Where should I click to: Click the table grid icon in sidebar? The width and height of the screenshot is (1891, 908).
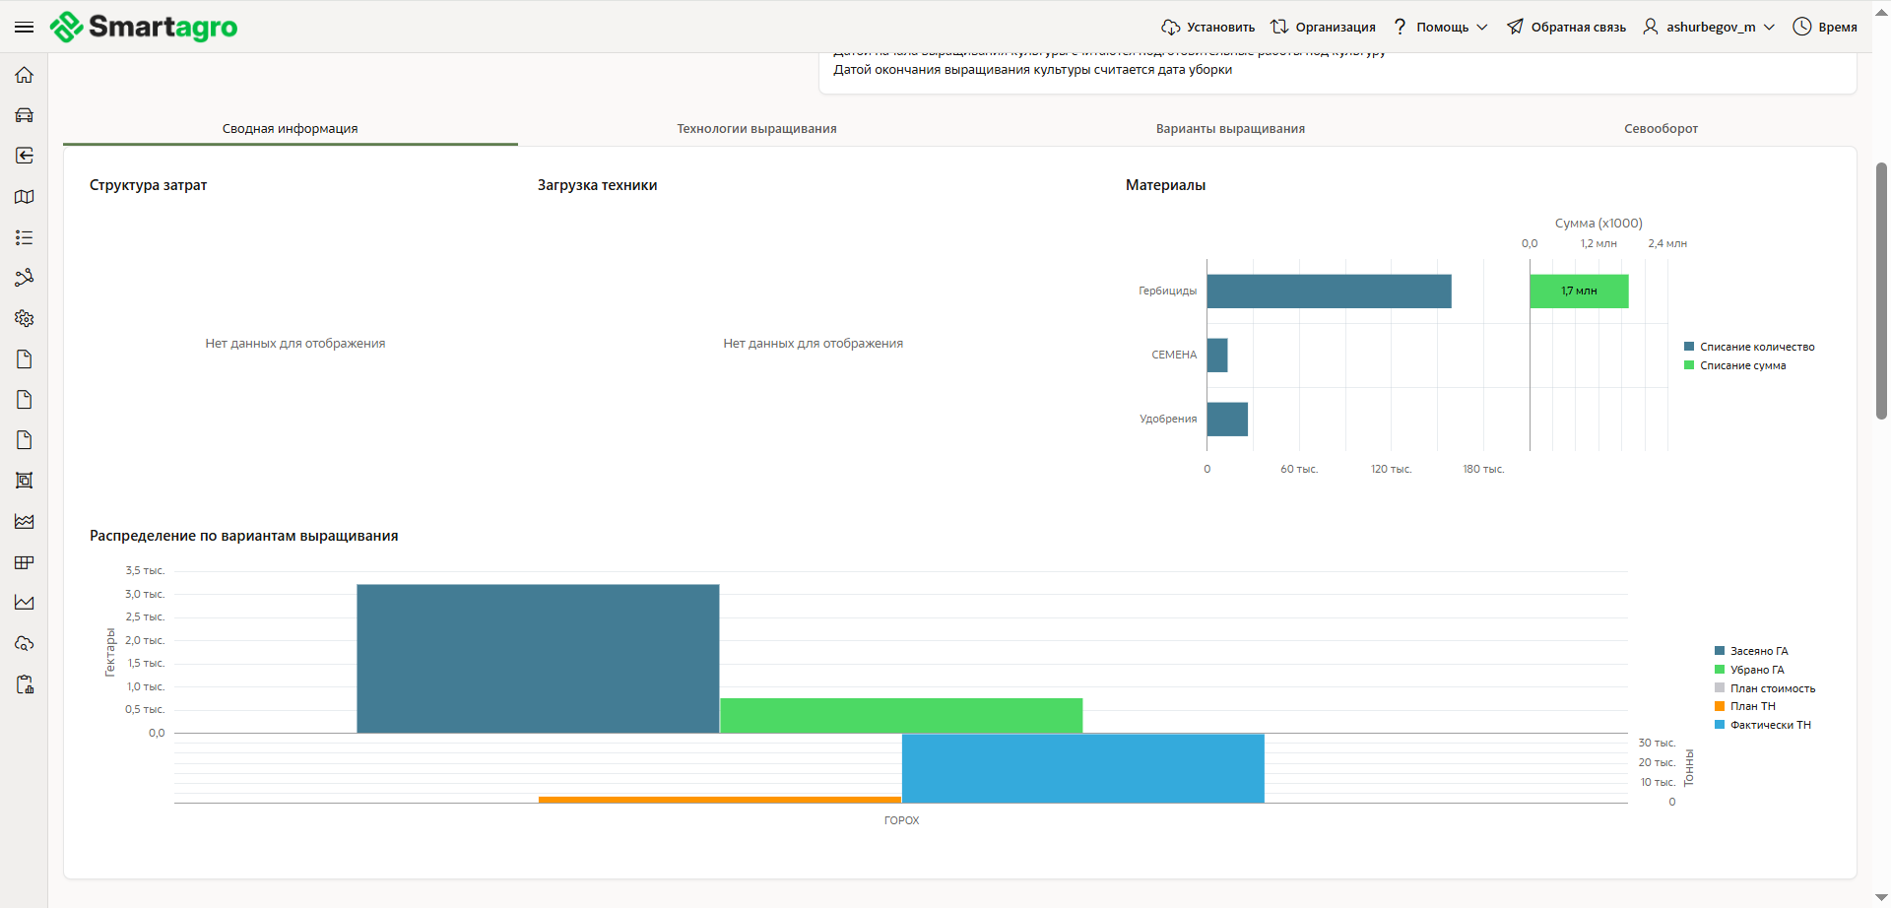[x=25, y=562]
